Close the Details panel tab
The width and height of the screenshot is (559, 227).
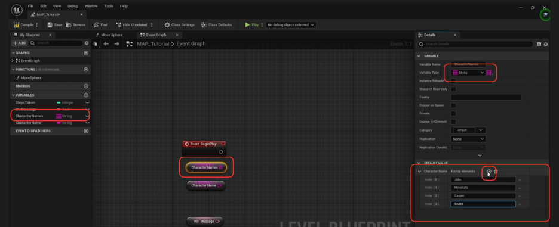pos(455,35)
